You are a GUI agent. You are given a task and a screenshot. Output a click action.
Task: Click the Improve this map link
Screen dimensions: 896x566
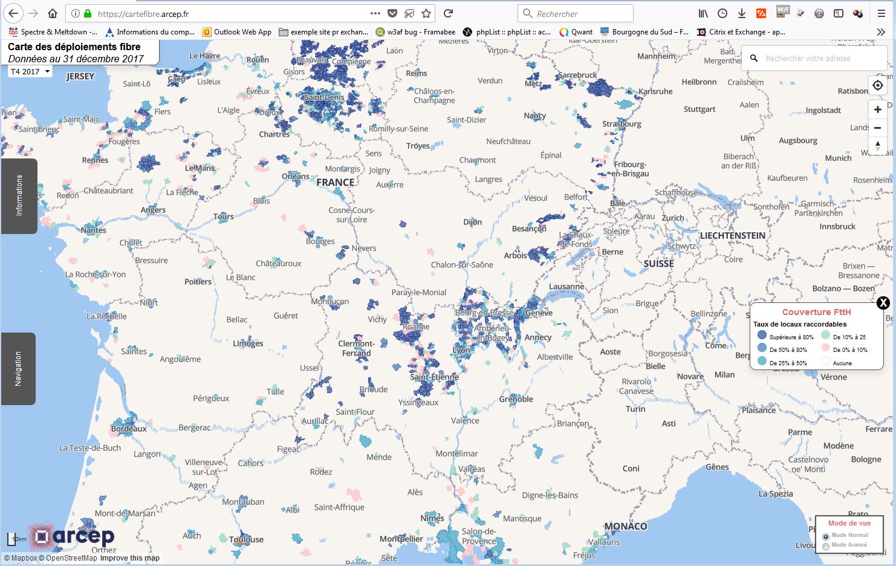(x=129, y=558)
